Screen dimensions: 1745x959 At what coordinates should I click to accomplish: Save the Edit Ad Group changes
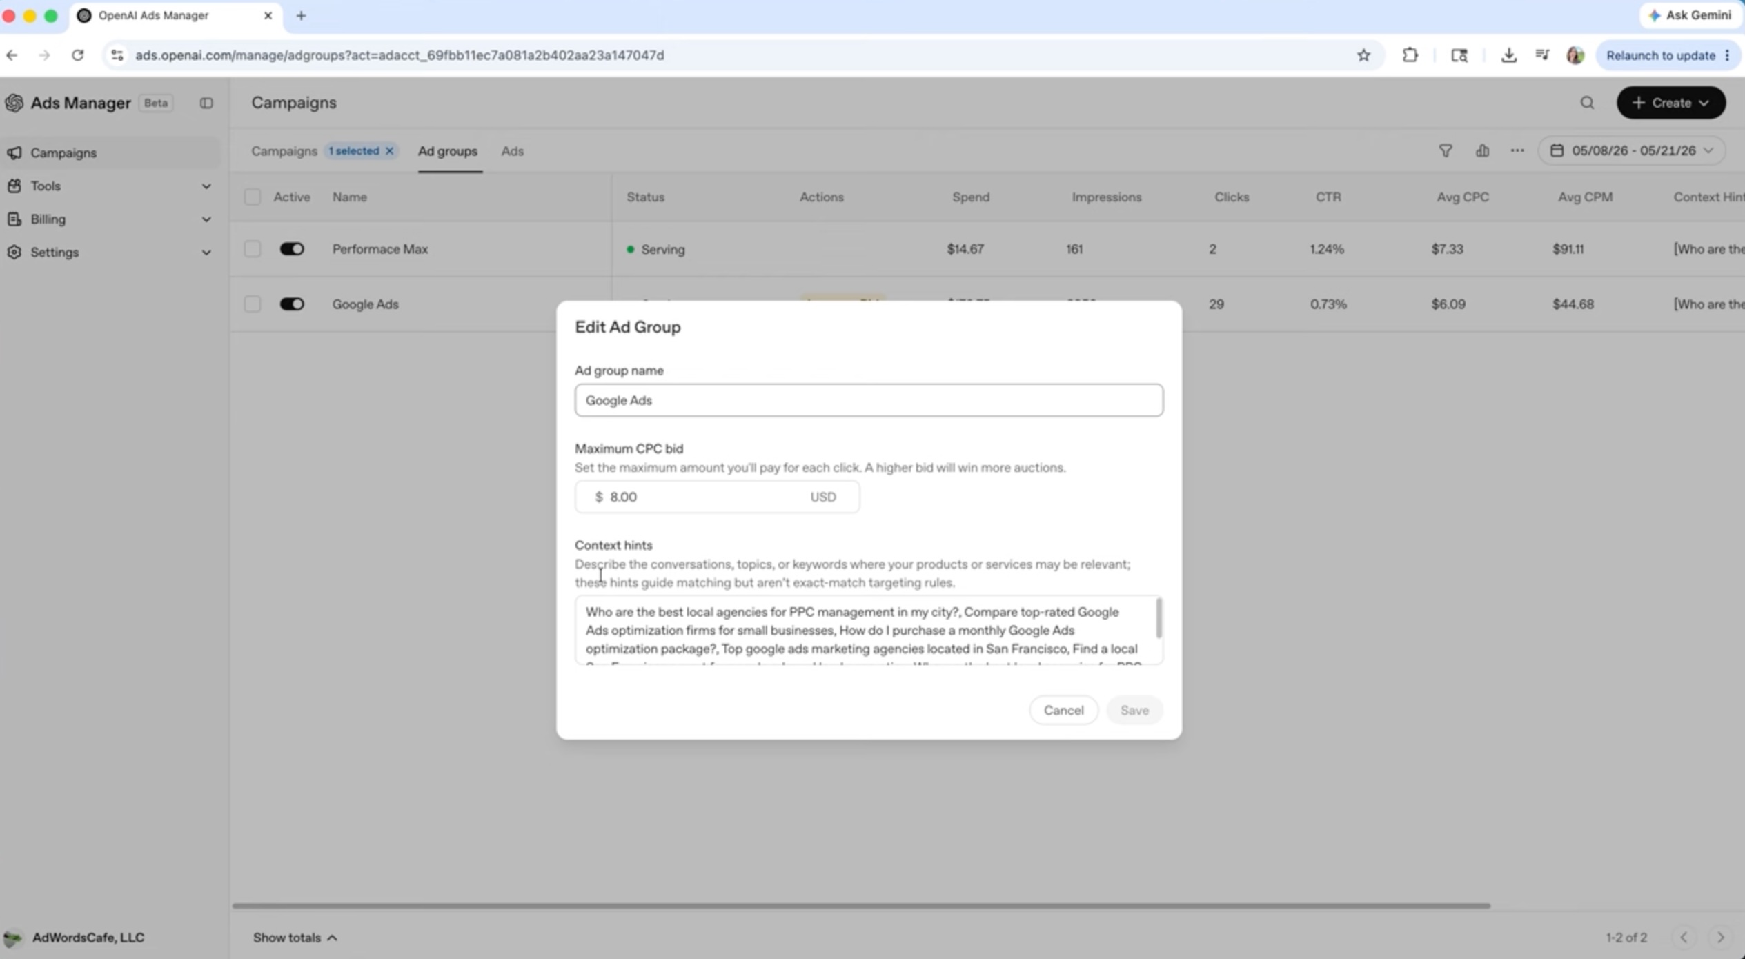point(1134,710)
